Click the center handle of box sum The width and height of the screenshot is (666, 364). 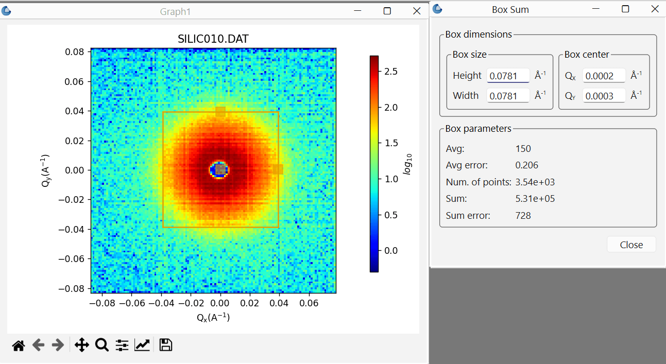pos(220,169)
